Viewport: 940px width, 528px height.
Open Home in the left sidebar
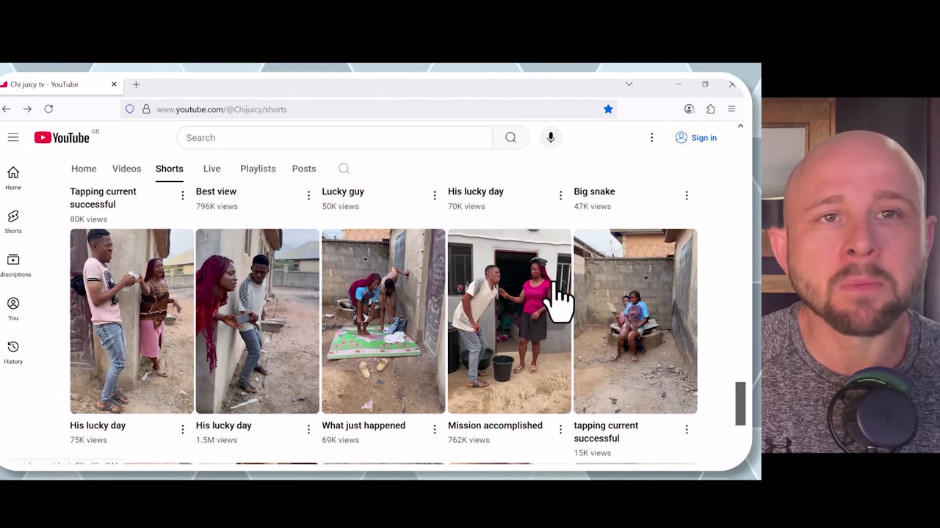(x=13, y=178)
